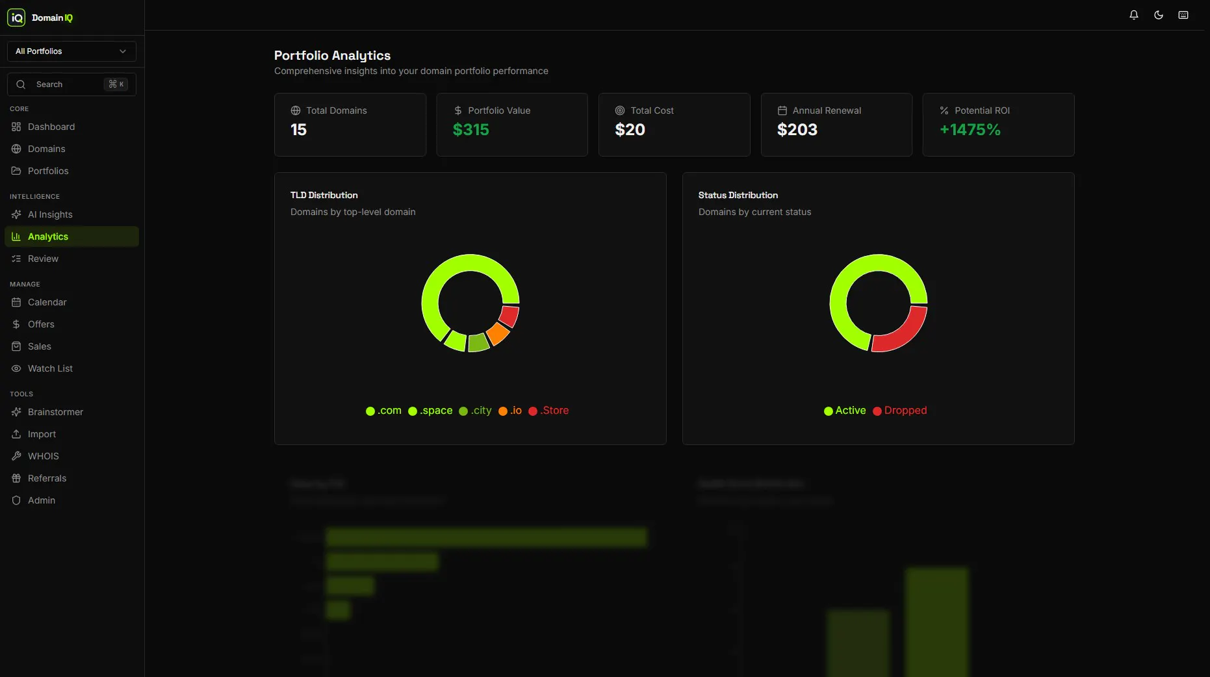Go to Referrals

coord(71,478)
